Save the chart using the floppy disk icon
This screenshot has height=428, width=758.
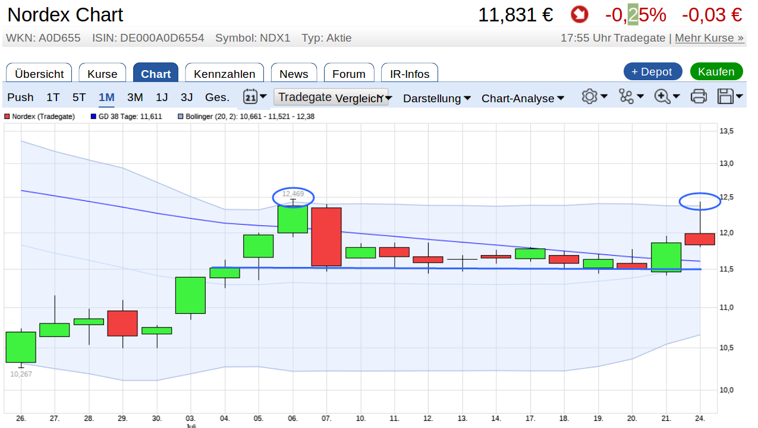click(x=726, y=96)
